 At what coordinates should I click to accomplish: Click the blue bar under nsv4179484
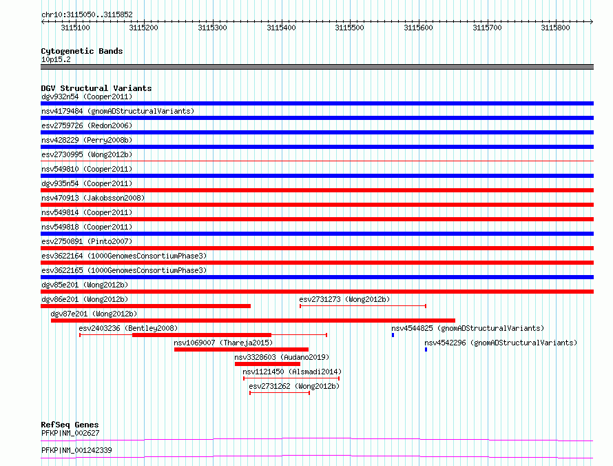coord(317,118)
